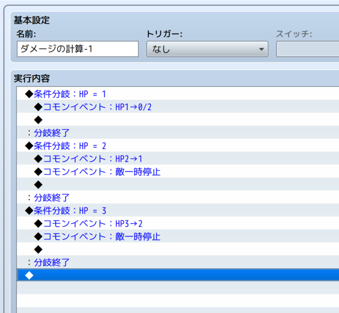Select 敵一時停止 row under HP2→1
This screenshot has width=339, height=313.
[178, 171]
